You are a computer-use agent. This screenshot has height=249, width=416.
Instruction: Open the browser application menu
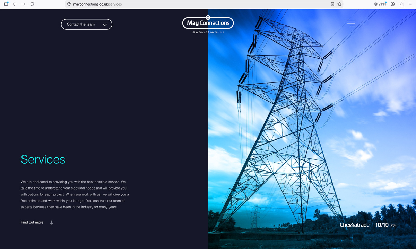(x=410, y=4)
